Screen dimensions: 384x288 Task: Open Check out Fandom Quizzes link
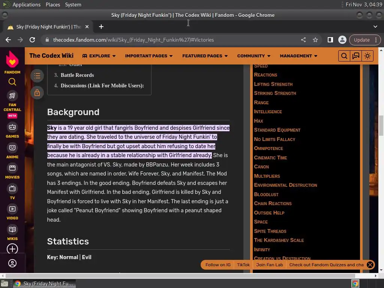[326, 265]
